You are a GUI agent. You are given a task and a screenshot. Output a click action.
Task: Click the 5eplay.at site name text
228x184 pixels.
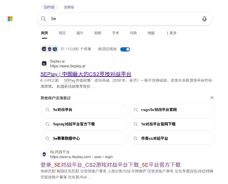click(x=58, y=61)
